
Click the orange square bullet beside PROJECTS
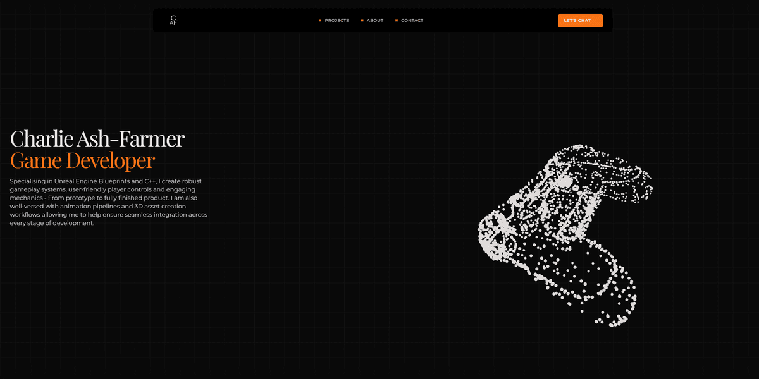[320, 20]
